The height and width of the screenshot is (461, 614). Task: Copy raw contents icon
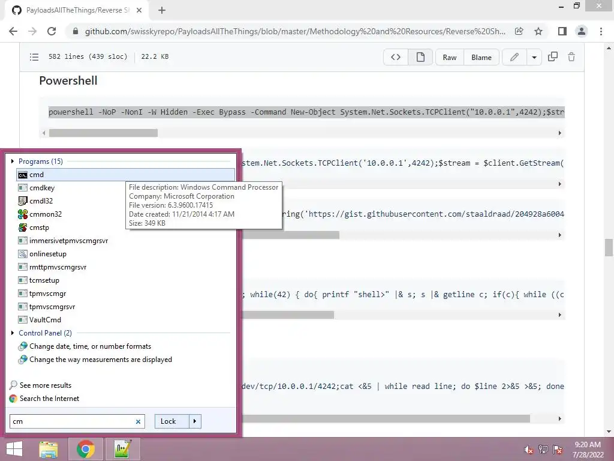[x=552, y=57]
